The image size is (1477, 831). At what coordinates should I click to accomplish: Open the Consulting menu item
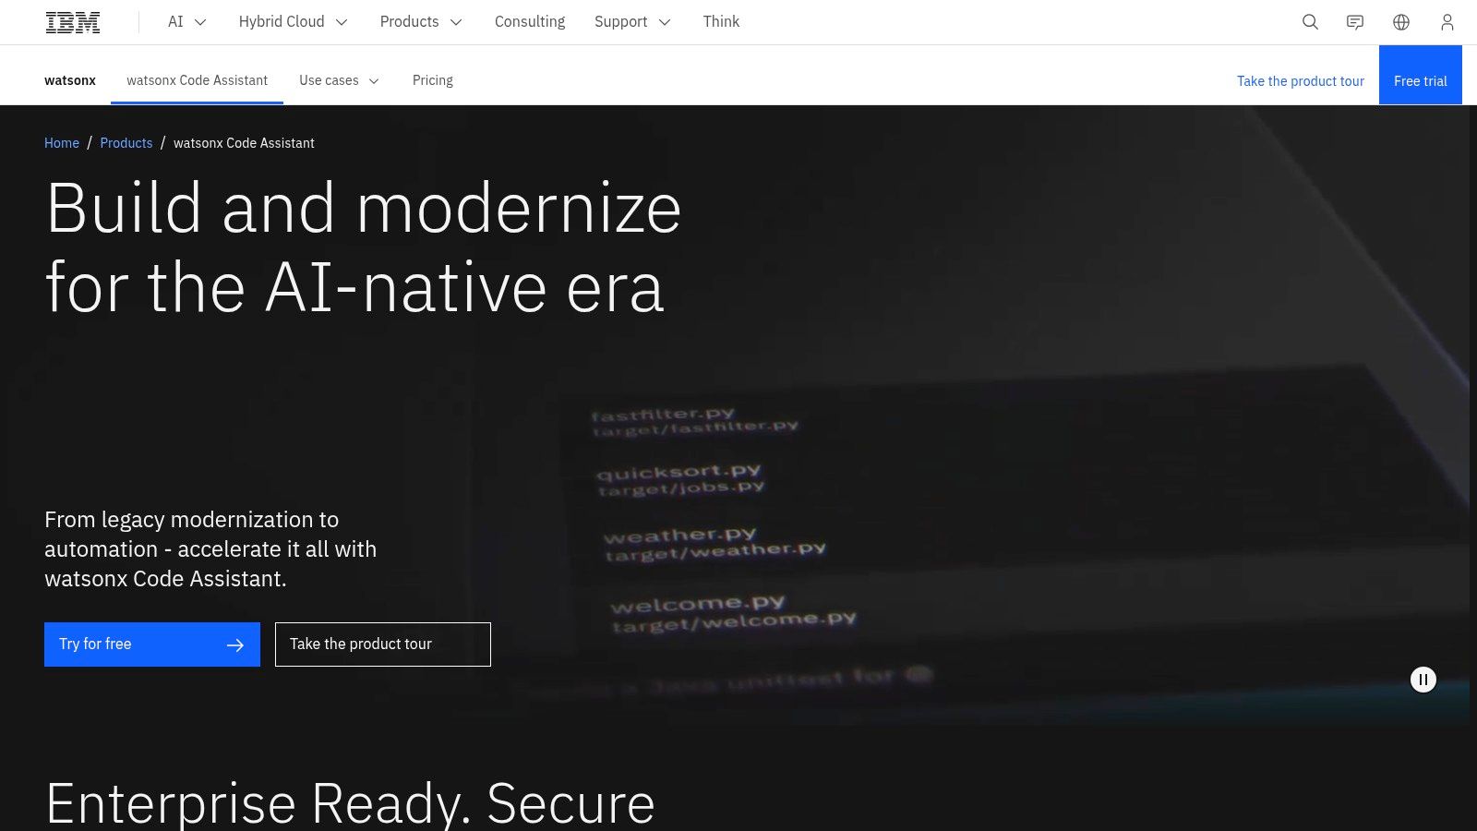530,22
